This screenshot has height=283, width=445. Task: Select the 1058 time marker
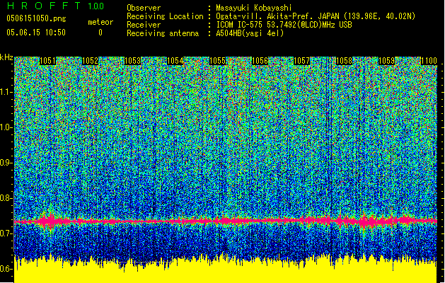pos(344,61)
